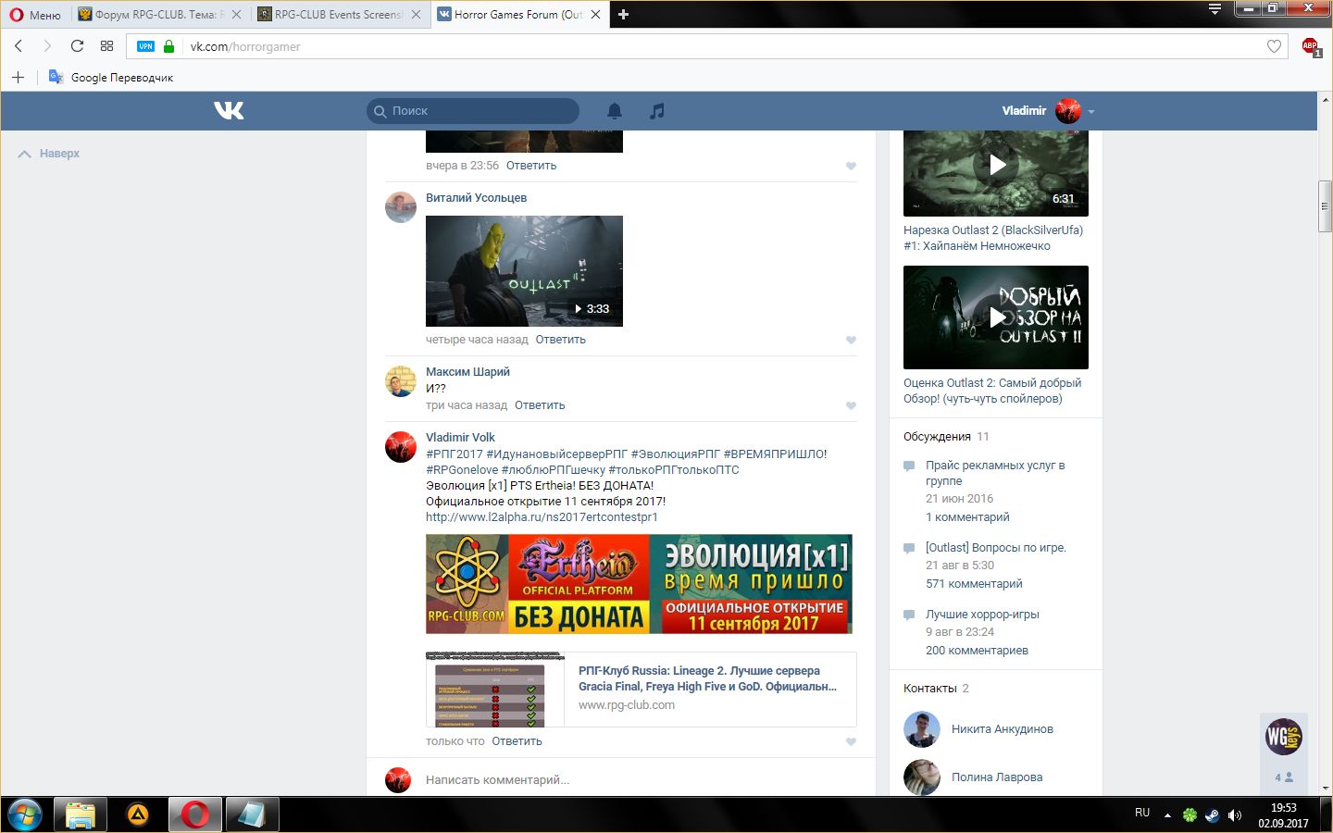This screenshot has width=1333, height=833.
Task: Like the comment from вчера в 23:56
Action: click(851, 166)
